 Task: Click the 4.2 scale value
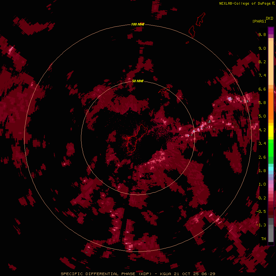pyautogui.click(x=262, y=130)
